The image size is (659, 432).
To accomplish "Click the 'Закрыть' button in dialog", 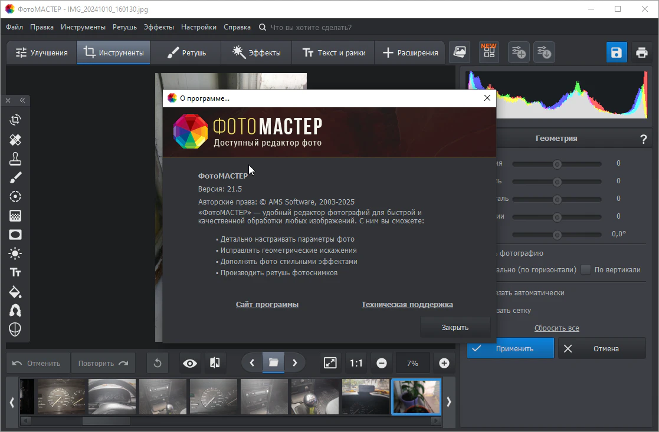I will pyautogui.click(x=455, y=328).
